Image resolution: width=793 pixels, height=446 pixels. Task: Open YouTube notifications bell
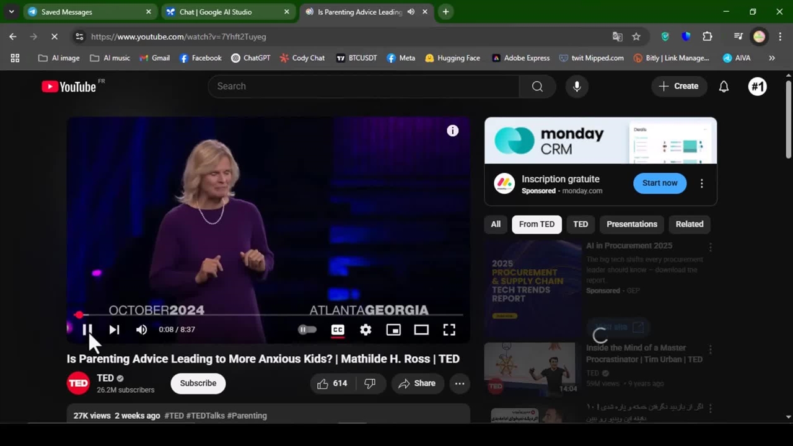pyautogui.click(x=724, y=86)
